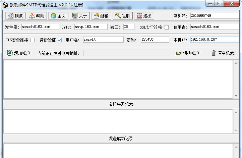This screenshot has width=242, height=158.
Task: Click the failed records list area
Action: tap(118, 121)
